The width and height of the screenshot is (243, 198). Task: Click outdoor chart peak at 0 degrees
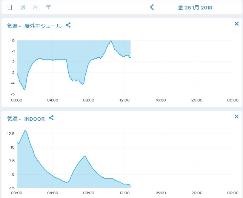111,41
